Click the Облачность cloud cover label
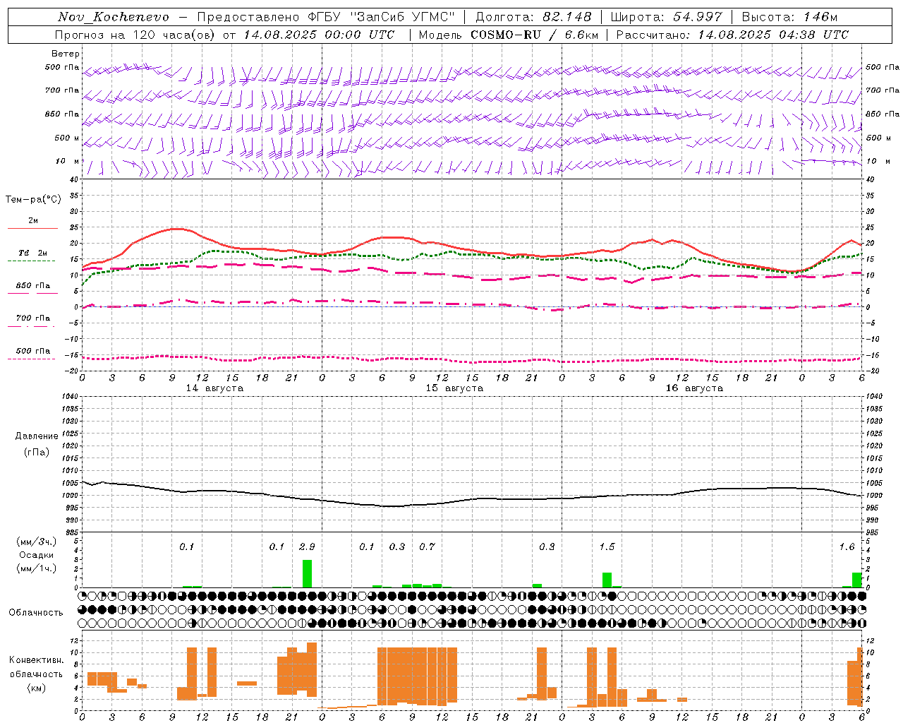 (x=36, y=612)
